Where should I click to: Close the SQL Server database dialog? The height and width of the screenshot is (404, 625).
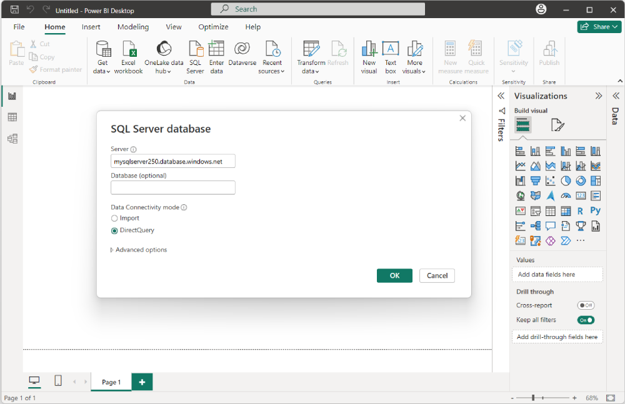pos(462,119)
